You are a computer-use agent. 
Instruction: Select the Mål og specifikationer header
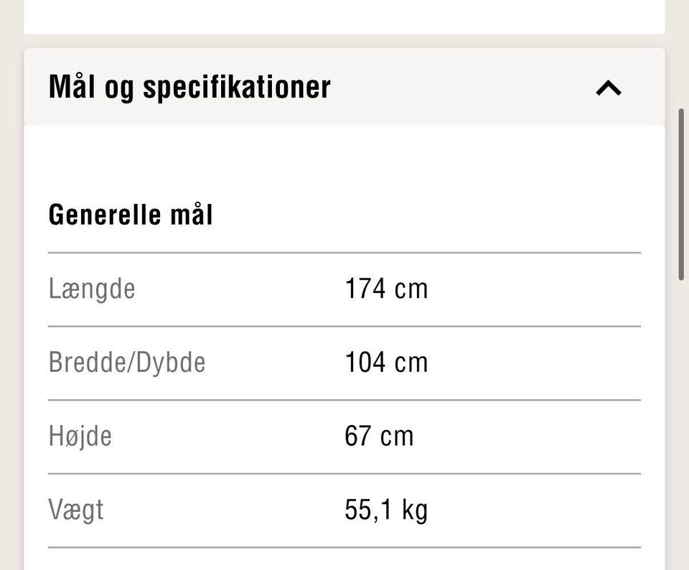(189, 86)
